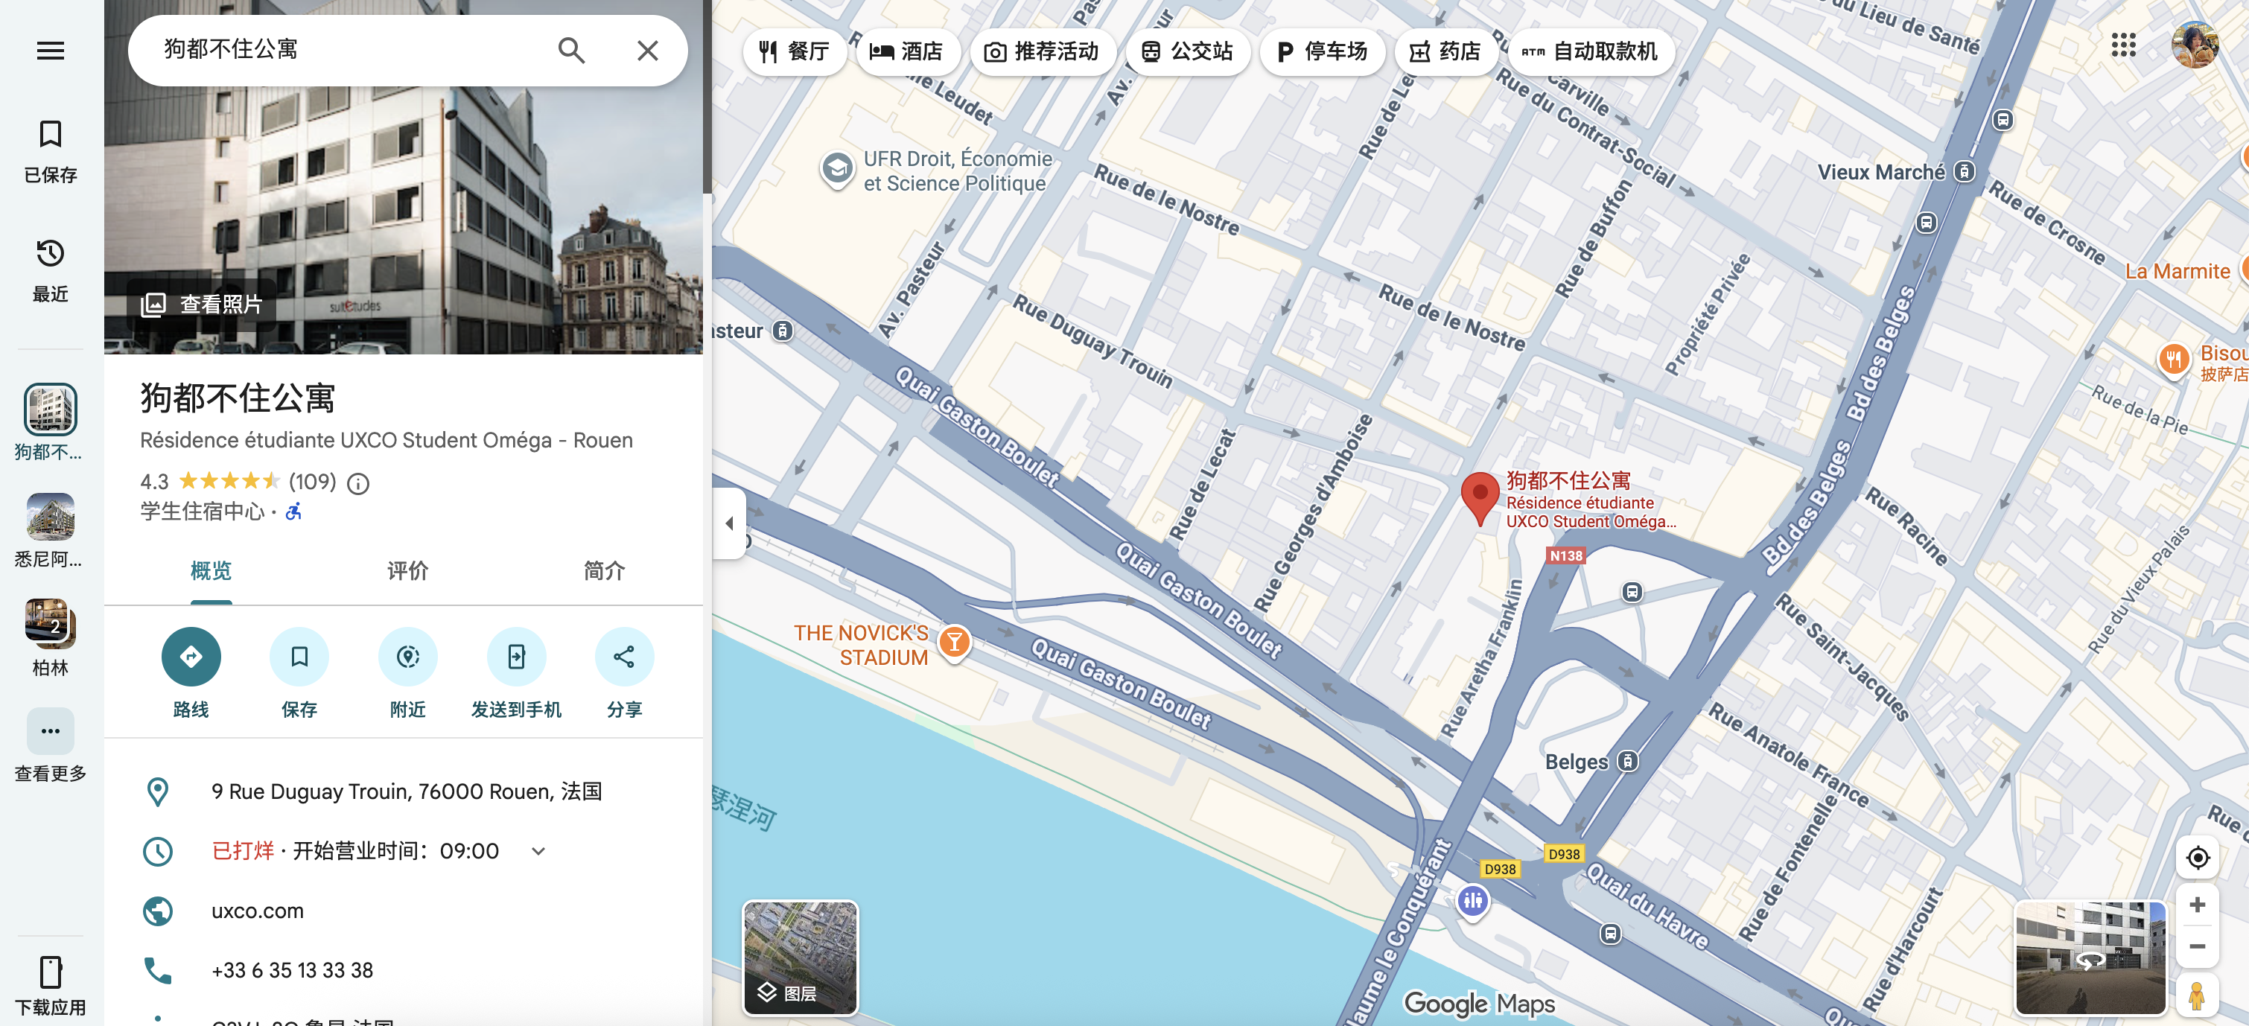Click my location crosshair button
This screenshot has width=2249, height=1026.
pos(2199,856)
